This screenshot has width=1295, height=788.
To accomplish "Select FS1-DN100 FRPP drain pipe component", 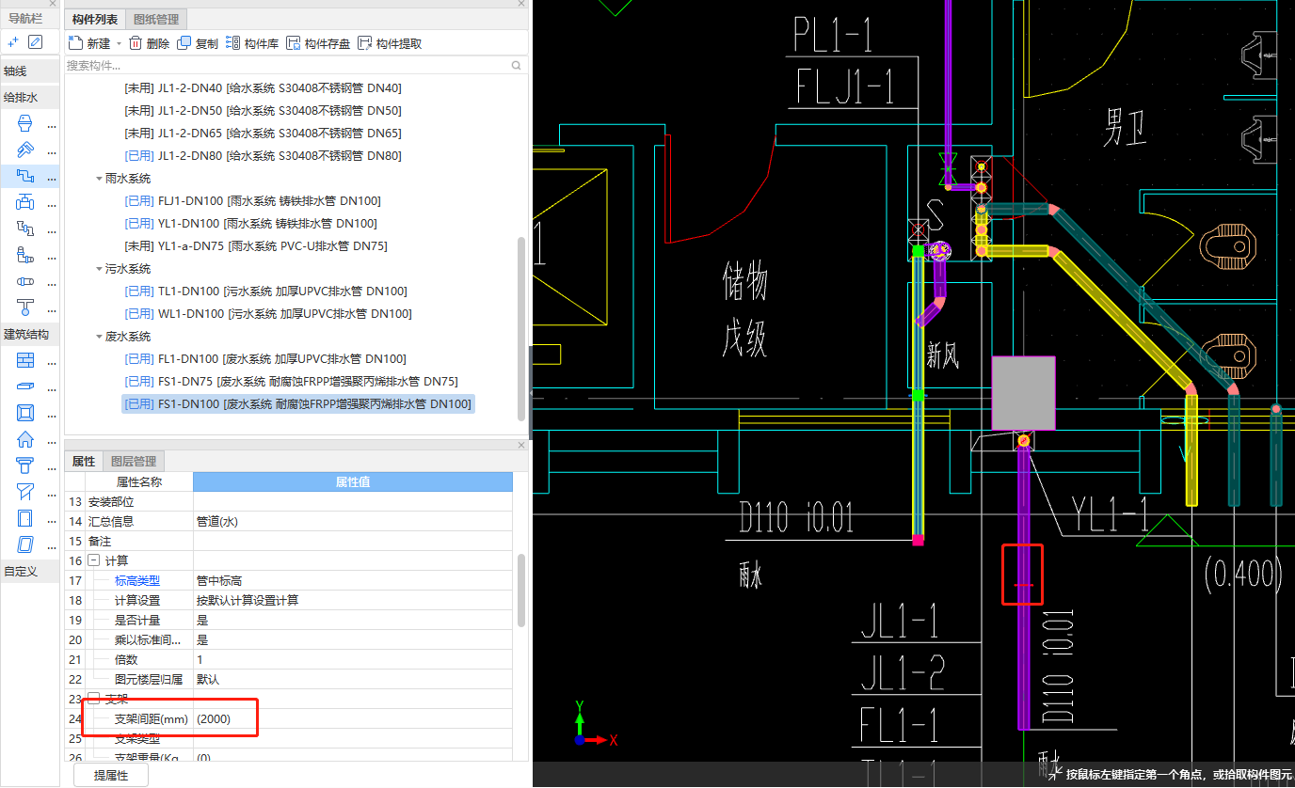I will [x=297, y=404].
